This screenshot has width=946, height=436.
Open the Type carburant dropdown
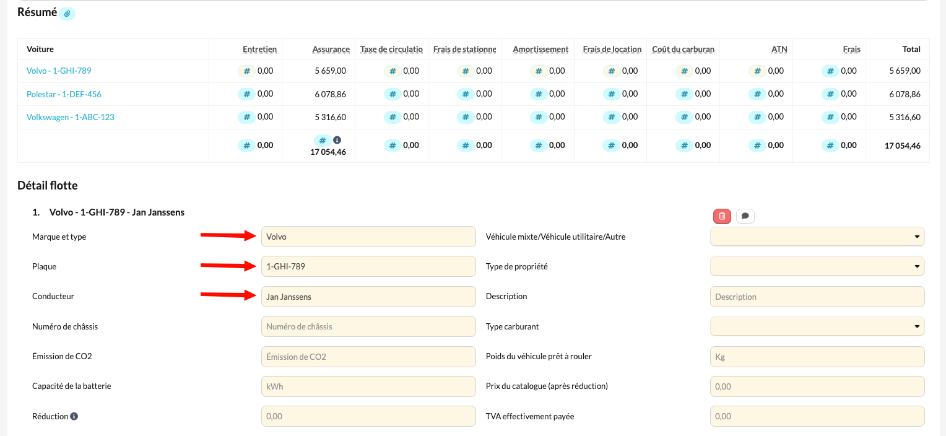coord(817,326)
